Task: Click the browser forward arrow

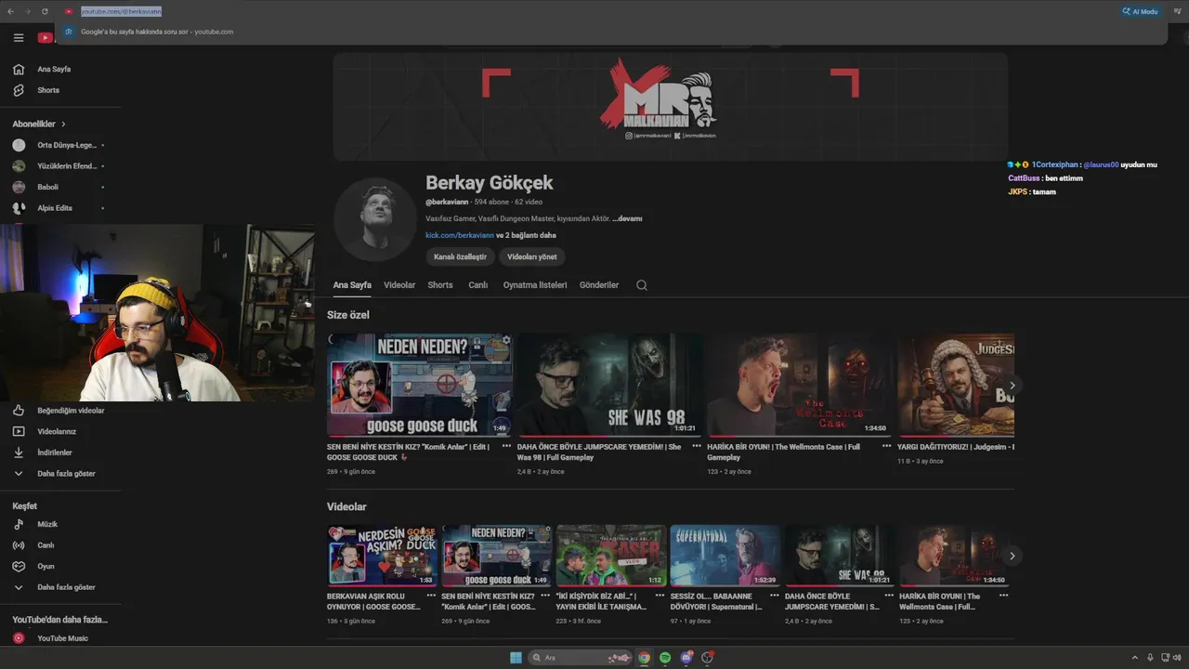Action: coord(27,11)
